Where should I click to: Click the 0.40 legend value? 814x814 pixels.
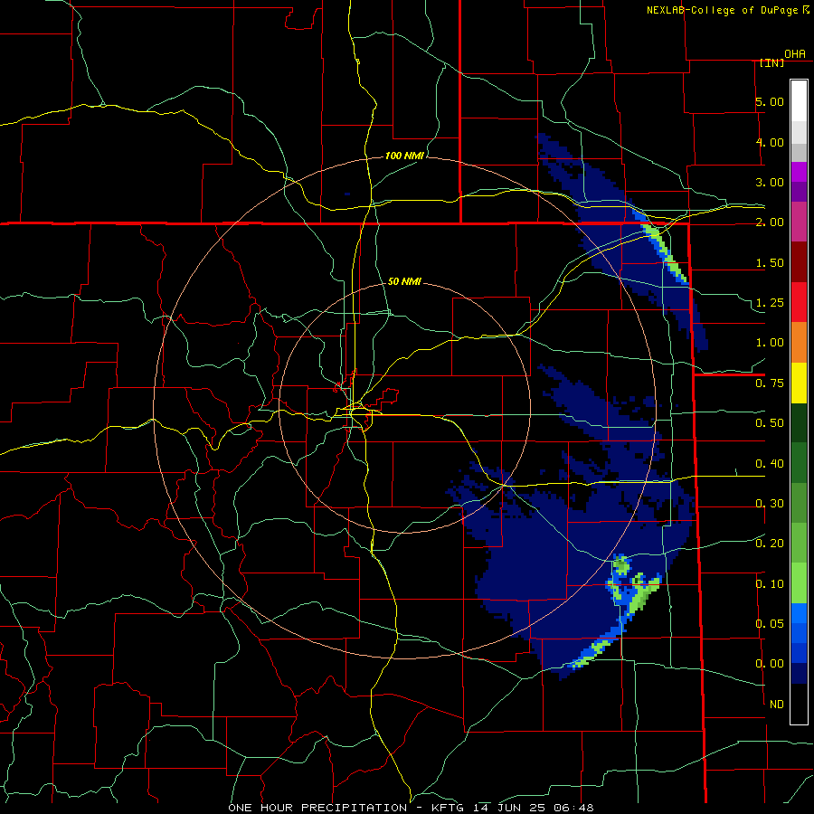tap(770, 464)
